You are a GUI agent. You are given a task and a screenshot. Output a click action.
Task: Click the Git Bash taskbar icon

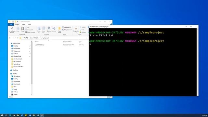coord(42,115)
